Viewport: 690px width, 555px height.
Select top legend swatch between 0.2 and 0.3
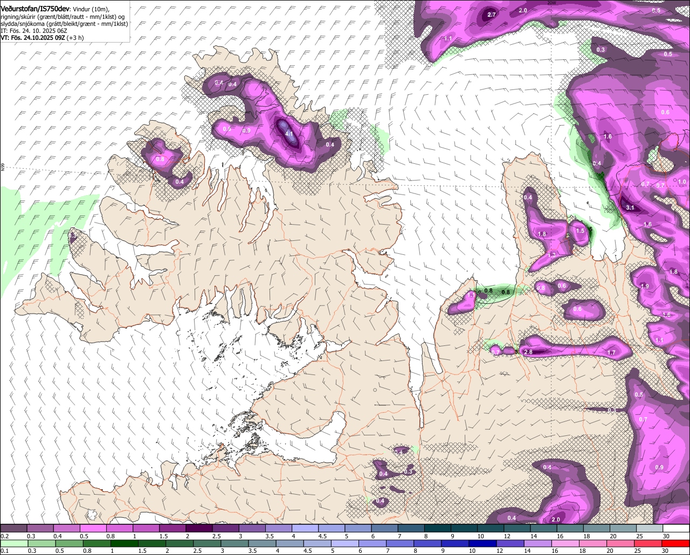tap(13, 529)
